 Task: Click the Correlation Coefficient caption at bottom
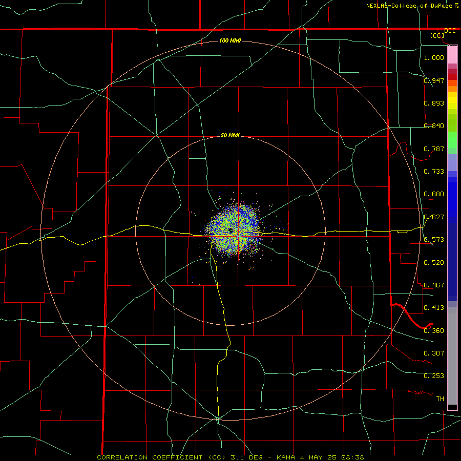tap(230, 457)
